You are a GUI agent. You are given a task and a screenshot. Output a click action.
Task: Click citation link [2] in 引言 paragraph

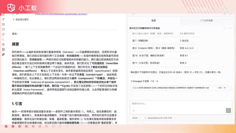pos(81,119)
